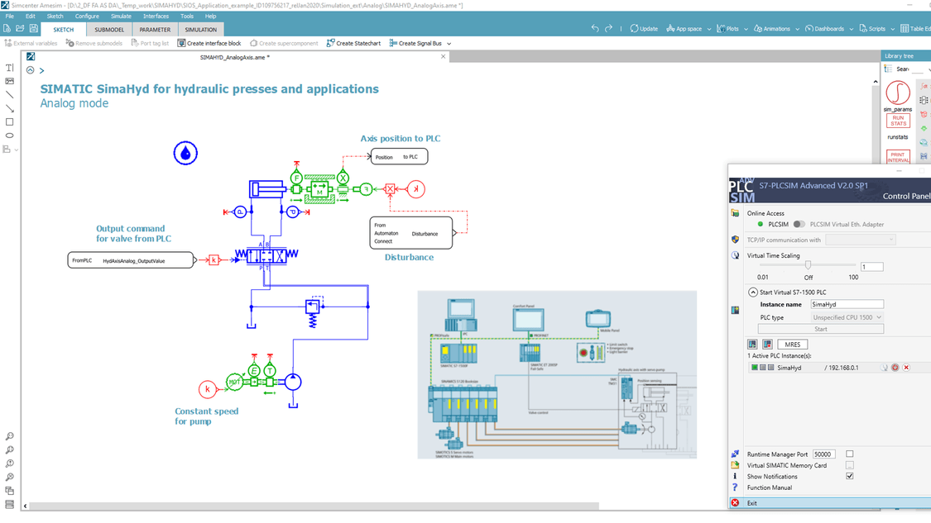The image size is (931, 523).
Task: Click the New file icon in Amesim
Action: pos(7,28)
